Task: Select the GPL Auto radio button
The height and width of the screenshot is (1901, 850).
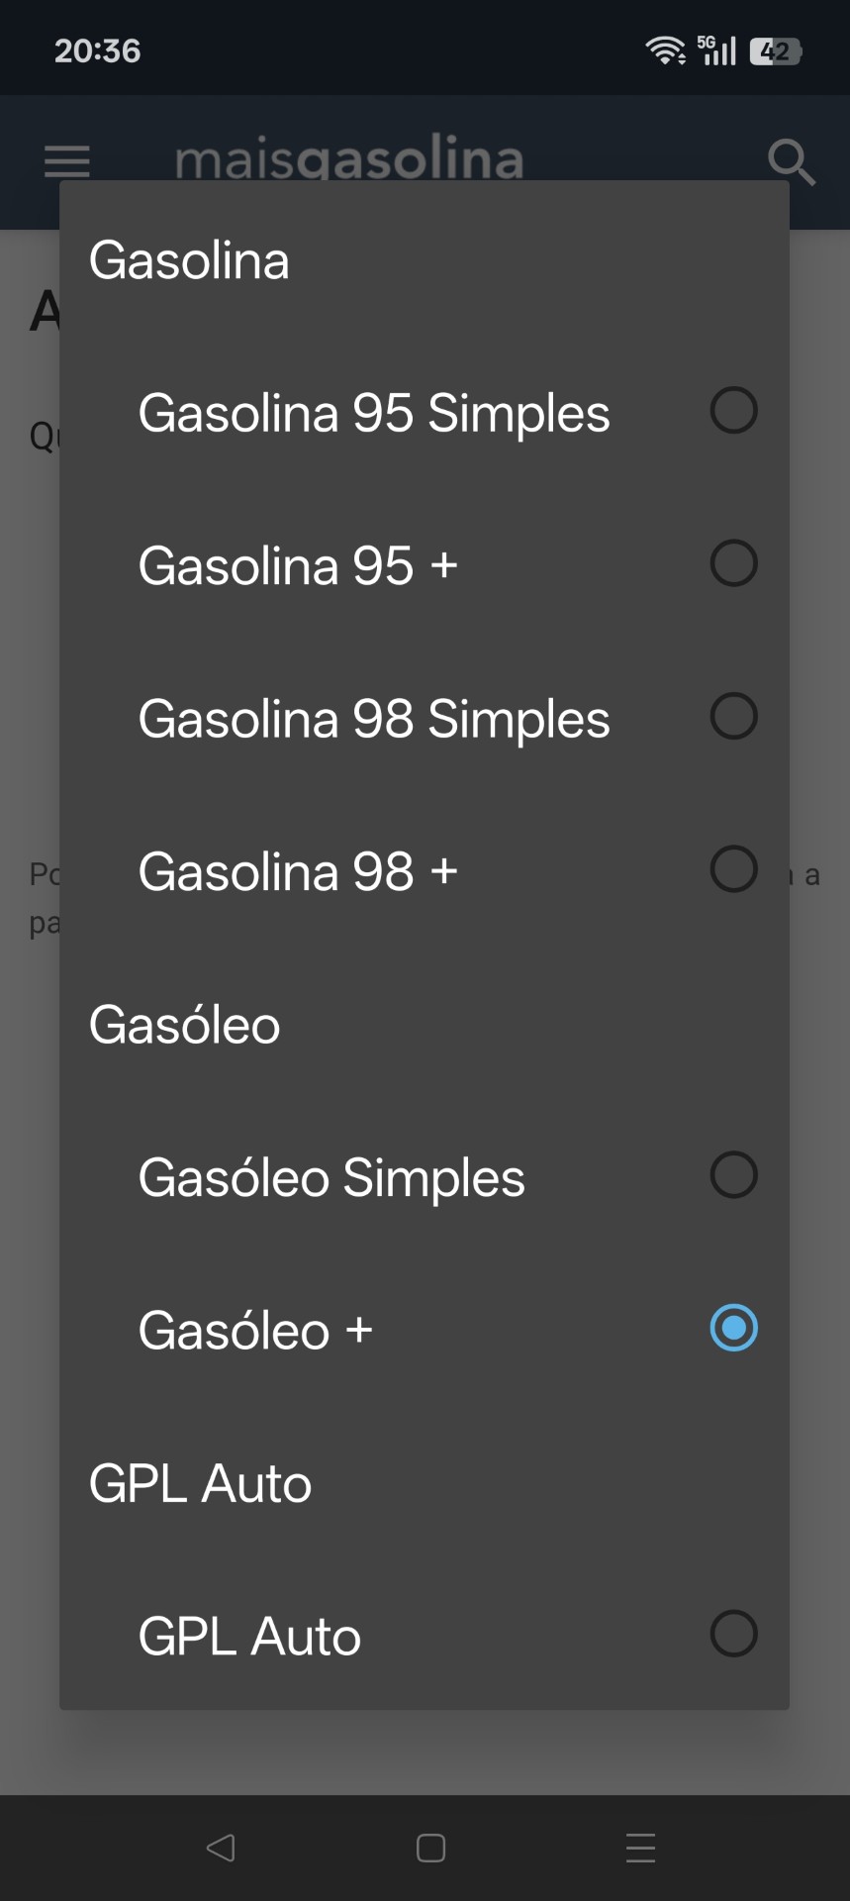Action: coord(733,1634)
